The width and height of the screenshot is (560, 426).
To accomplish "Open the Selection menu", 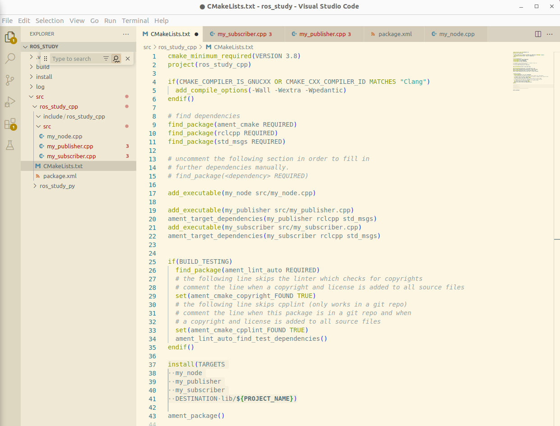I will point(50,20).
